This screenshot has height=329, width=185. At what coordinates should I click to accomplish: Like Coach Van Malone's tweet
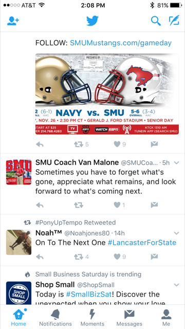117,205
